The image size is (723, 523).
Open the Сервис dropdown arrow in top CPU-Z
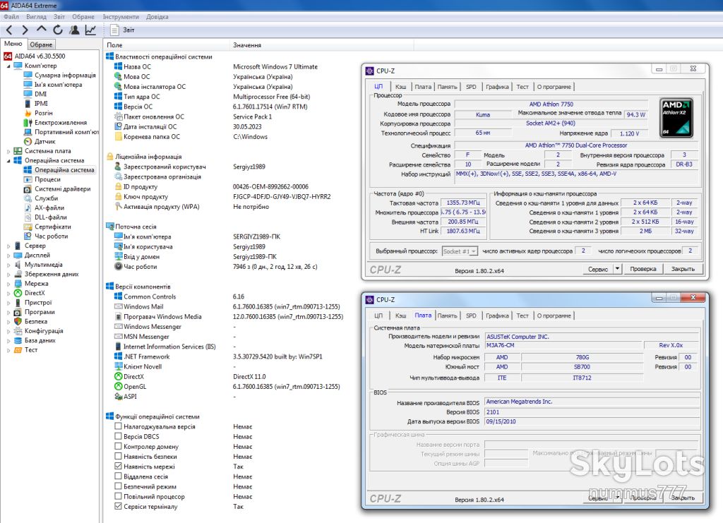click(617, 269)
